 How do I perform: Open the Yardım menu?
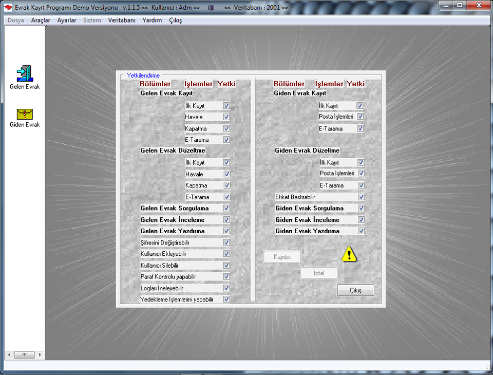tap(152, 20)
